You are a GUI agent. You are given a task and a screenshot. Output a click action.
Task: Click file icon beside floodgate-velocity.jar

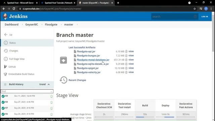[x=75, y=72]
